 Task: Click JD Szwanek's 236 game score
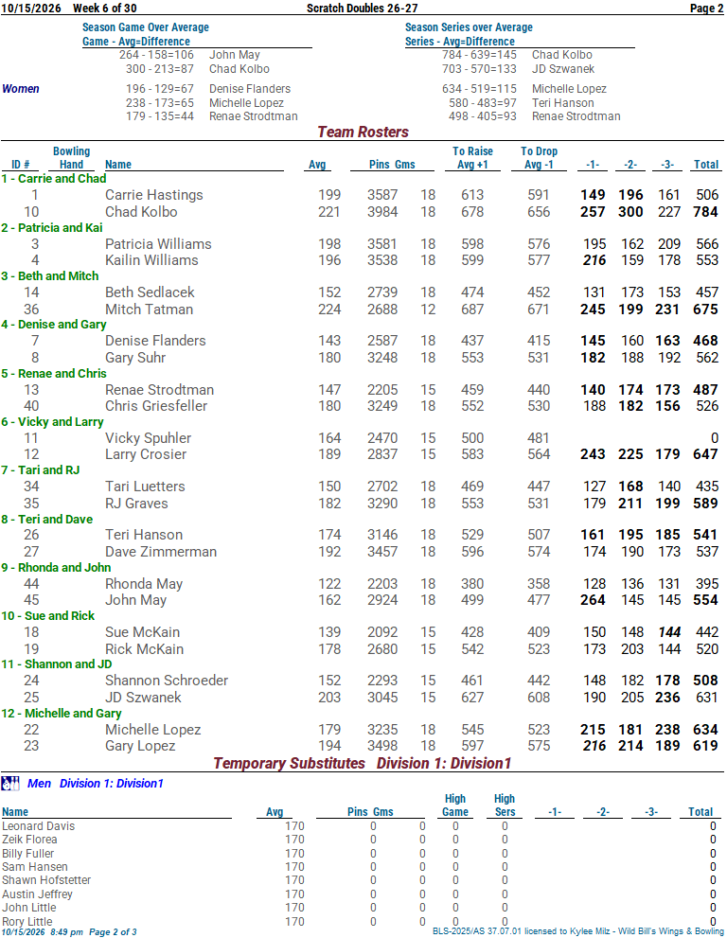click(x=667, y=698)
